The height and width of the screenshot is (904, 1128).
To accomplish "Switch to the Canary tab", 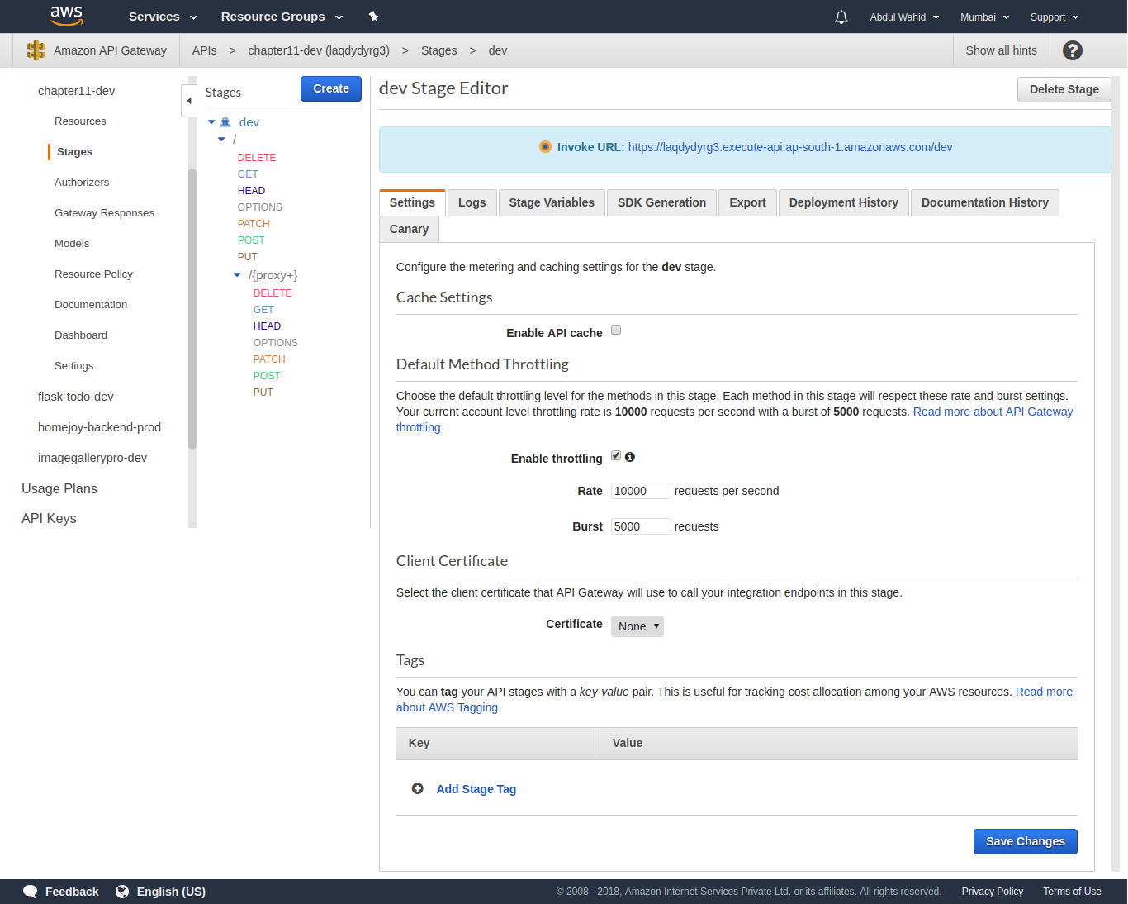I will pyautogui.click(x=410, y=229).
